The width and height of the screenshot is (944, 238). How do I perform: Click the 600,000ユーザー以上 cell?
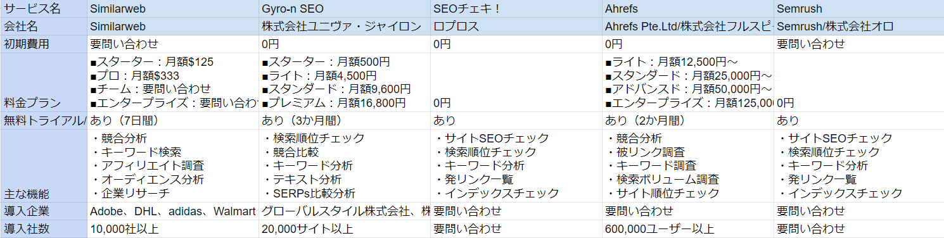(x=688, y=229)
